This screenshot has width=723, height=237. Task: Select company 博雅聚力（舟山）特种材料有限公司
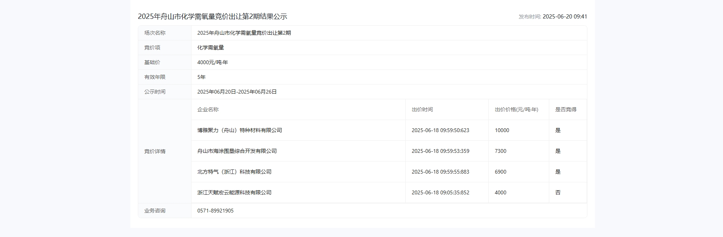pos(239,130)
